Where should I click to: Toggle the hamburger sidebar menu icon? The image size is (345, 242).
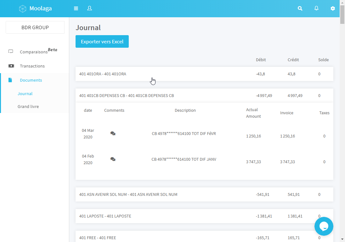[x=76, y=8]
